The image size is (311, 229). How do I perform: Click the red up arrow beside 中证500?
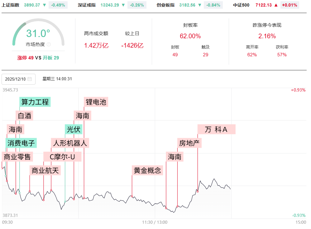coord(276,5)
